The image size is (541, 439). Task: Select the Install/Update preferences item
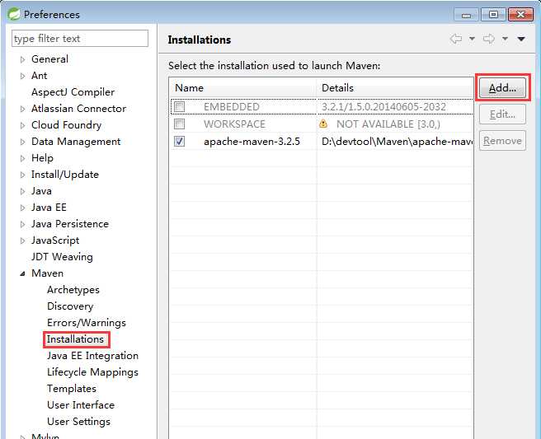65,175
